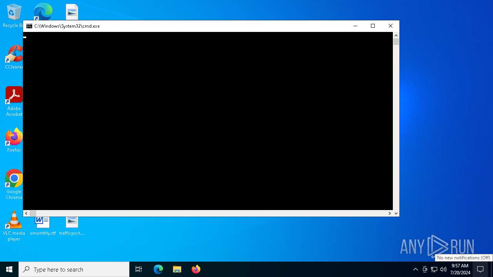Click the Type here to search box
The width and height of the screenshot is (493, 277).
coord(74,269)
